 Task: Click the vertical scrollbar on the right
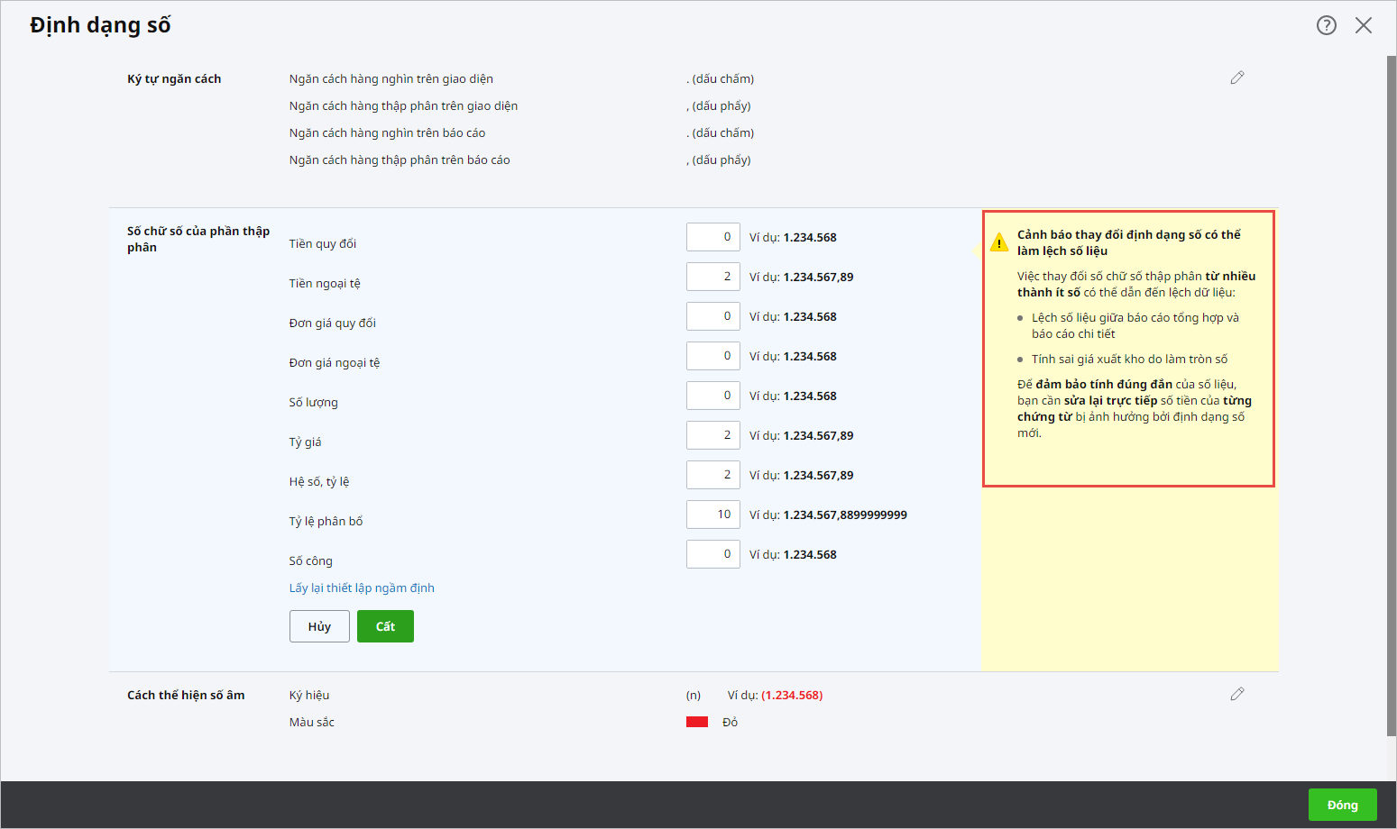tap(1391, 396)
